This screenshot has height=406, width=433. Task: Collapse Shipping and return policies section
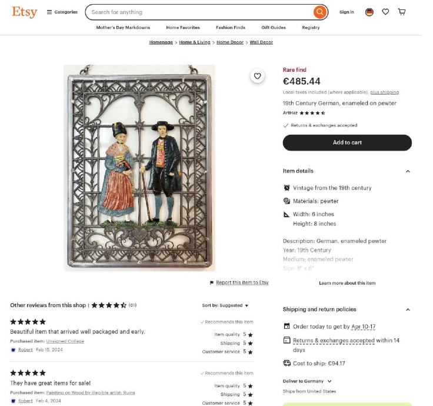pyautogui.click(x=408, y=310)
